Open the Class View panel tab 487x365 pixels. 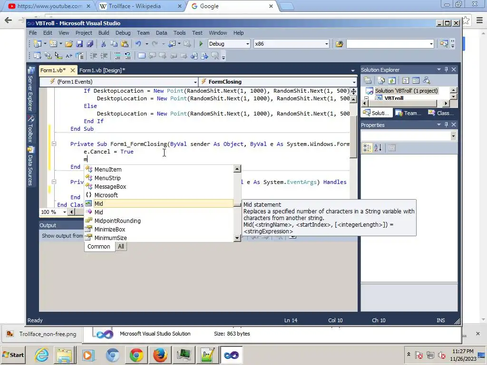point(441,113)
